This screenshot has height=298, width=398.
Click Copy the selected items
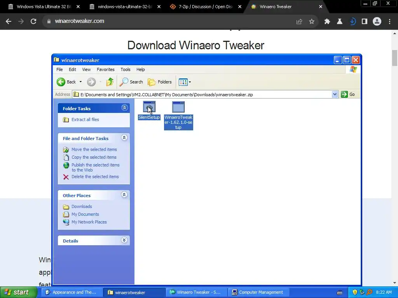[94, 157]
